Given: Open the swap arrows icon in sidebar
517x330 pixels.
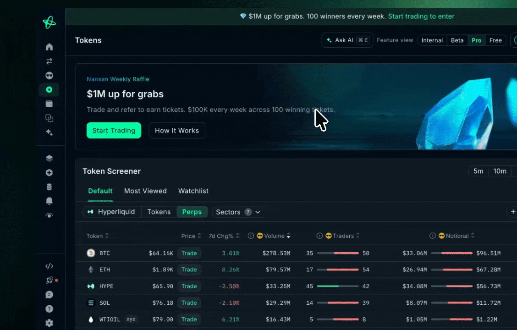Looking at the screenshot, I should coord(49,61).
